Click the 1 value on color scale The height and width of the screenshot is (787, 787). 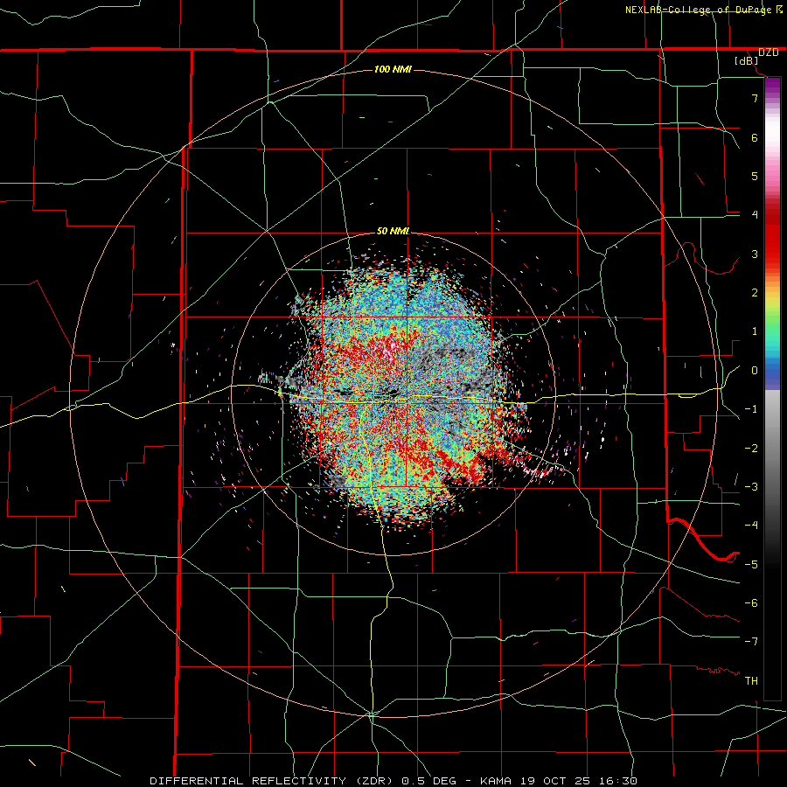click(x=755, y=331)
